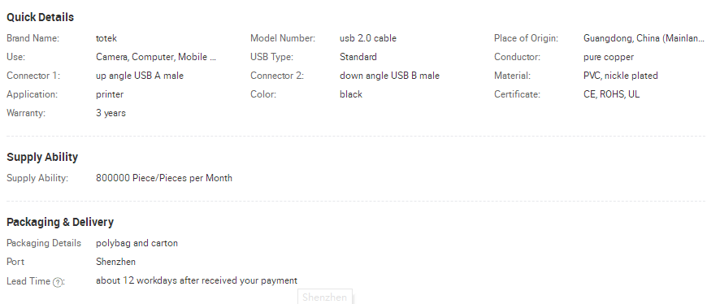Click 800000 Piece/Pieces per Month text
707x304 pixels.
164,178
